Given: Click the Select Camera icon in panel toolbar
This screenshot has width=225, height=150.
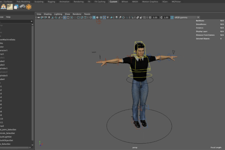Looking at the screenshot, I should pos(38,18).
